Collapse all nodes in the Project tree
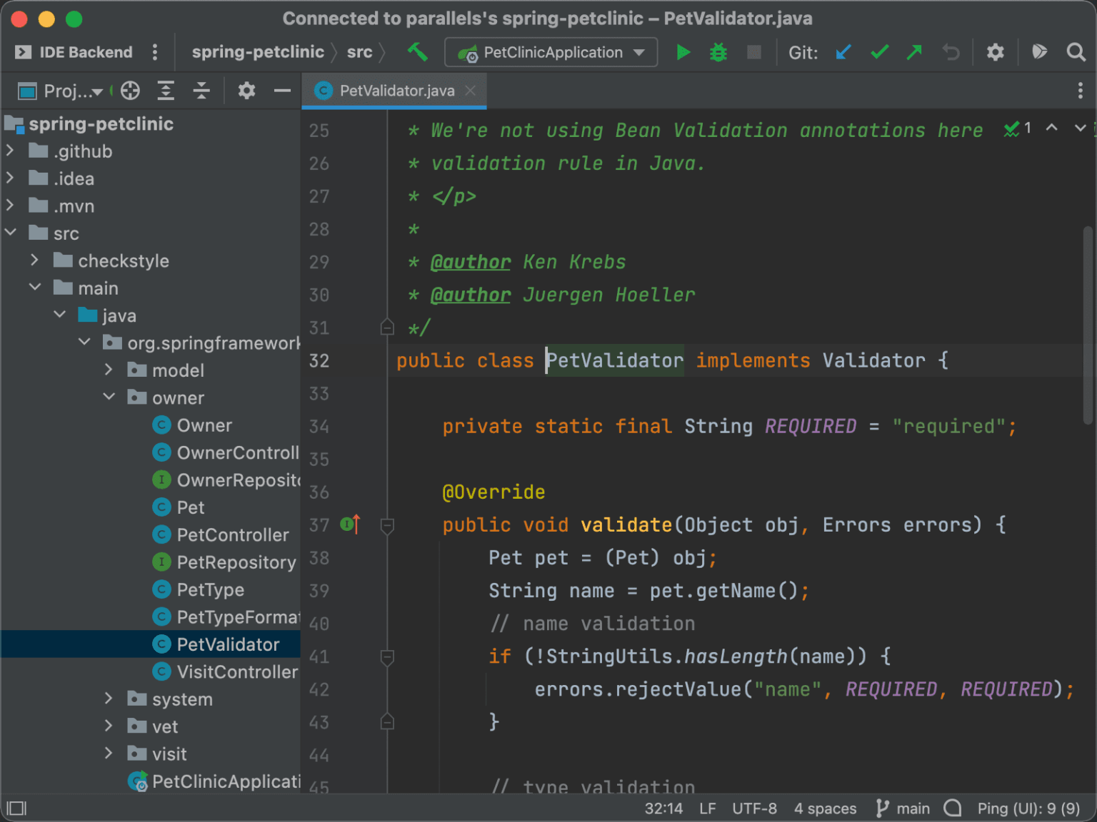The image size is (1097, 822). (x=202, y=91)
